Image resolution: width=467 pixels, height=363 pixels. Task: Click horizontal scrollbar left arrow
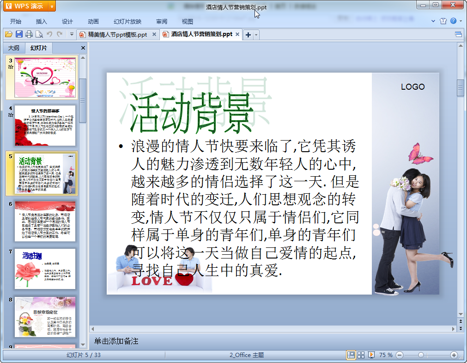coord(93,329)
